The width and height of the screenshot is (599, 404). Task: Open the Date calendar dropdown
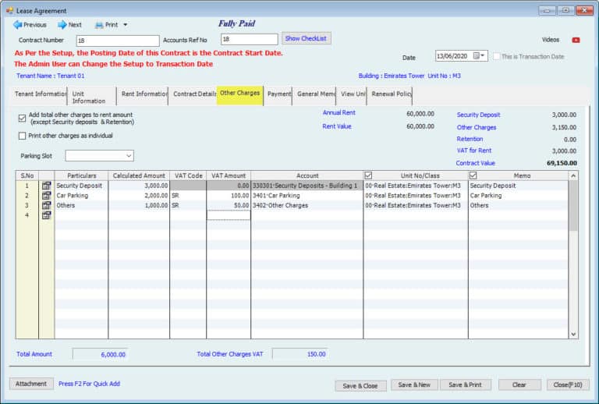click(483, 56)
